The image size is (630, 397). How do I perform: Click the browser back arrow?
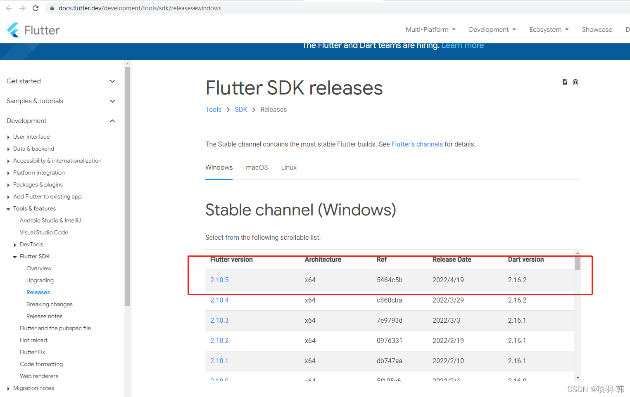[9, 8]
